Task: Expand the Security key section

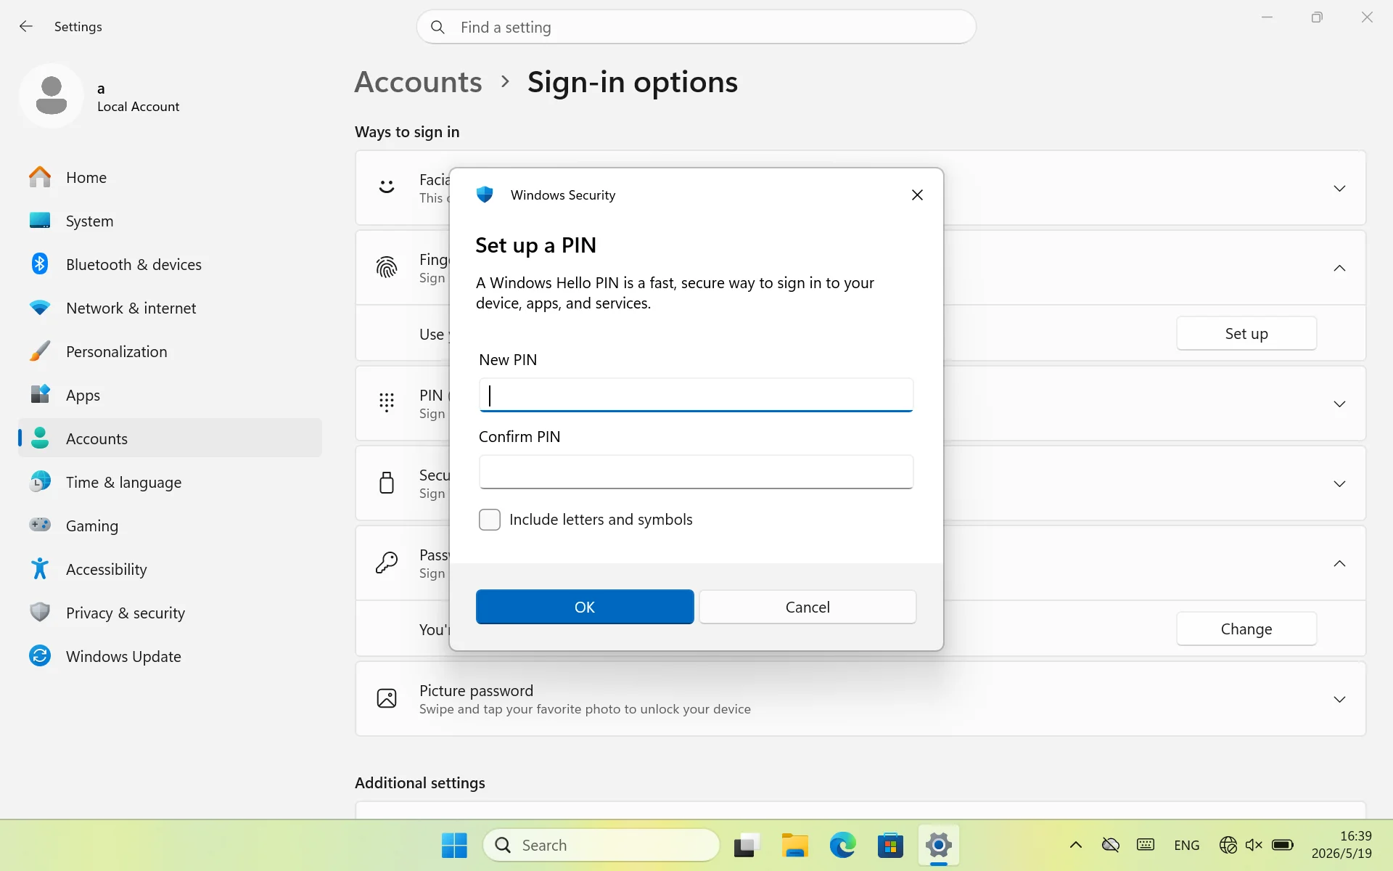Action: pos(1339,483)
